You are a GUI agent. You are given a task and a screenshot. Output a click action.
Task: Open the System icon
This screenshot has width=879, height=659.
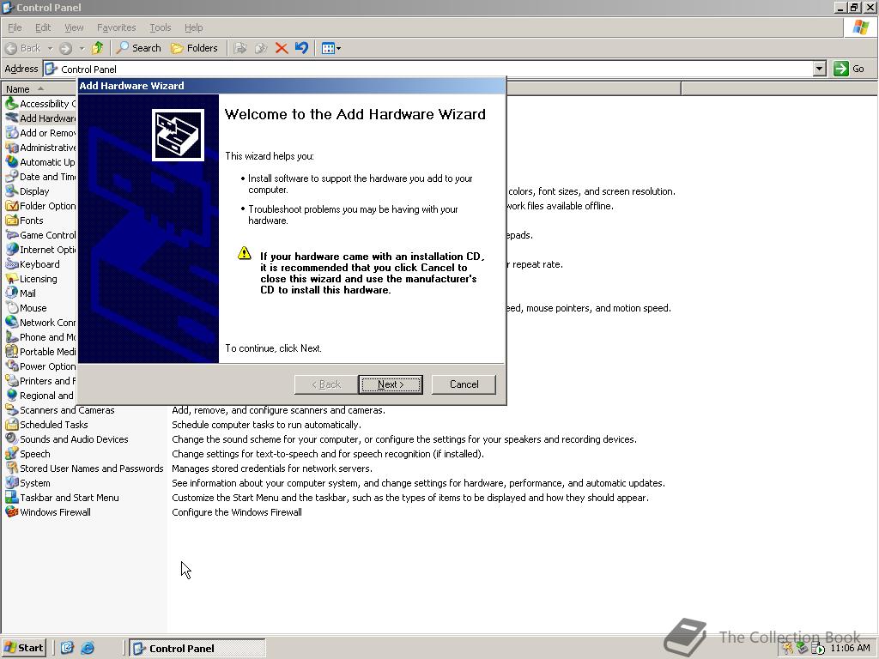12,482
